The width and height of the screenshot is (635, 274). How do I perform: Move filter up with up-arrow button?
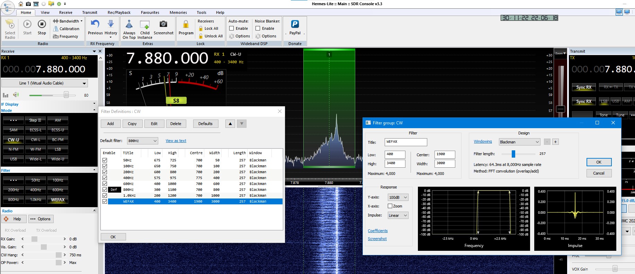click(230, 124)
